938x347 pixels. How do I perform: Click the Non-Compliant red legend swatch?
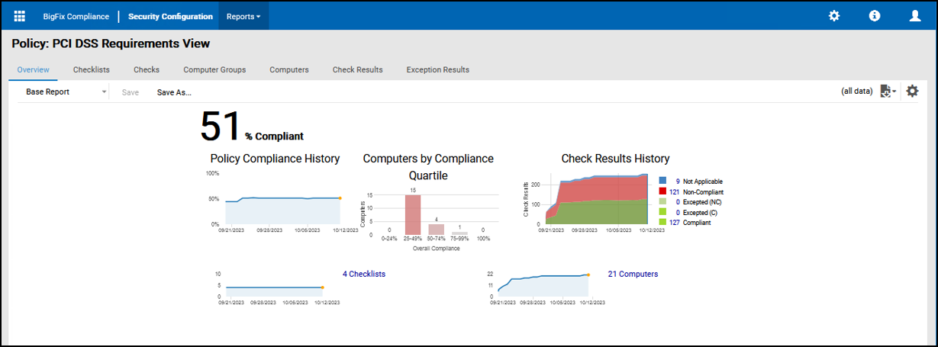pyautogui.click(x=662, y=192)
